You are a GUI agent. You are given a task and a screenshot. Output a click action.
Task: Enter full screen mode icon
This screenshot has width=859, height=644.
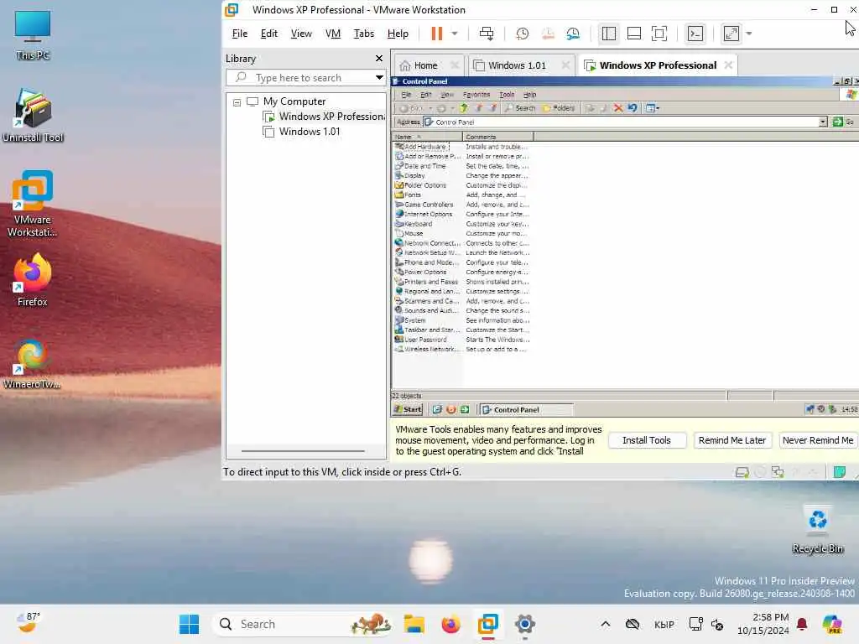[x=659, y=34]
